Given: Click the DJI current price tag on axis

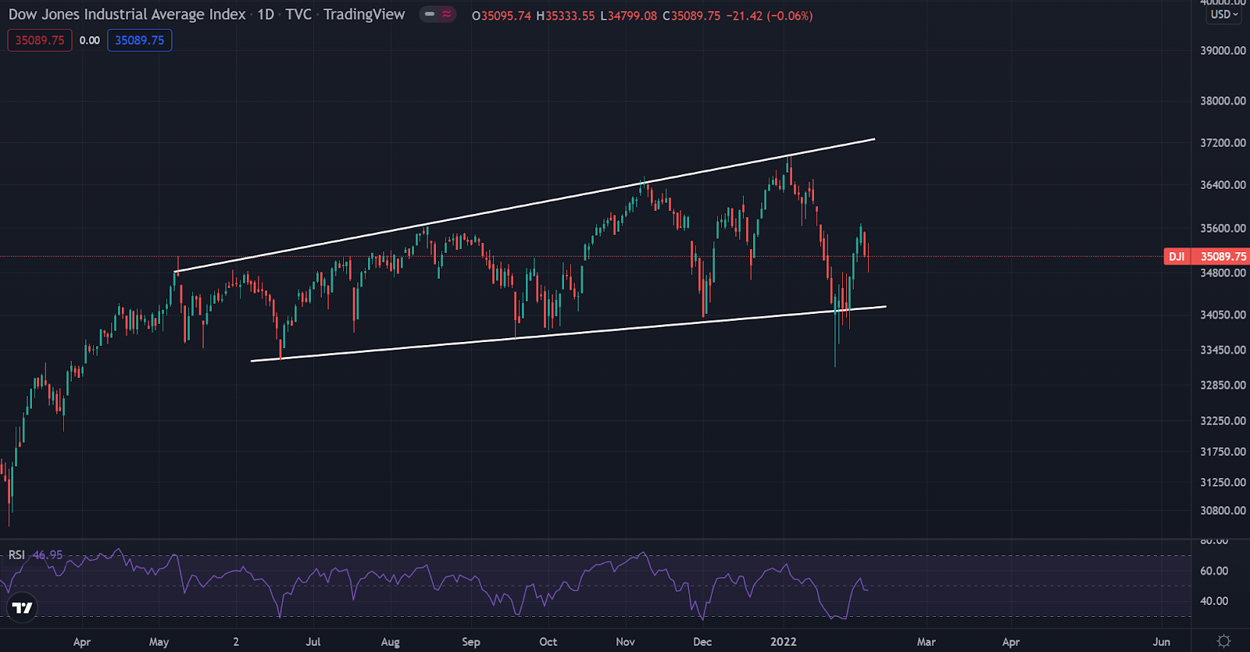Looking at the screenshot, I should point(1207,256).
